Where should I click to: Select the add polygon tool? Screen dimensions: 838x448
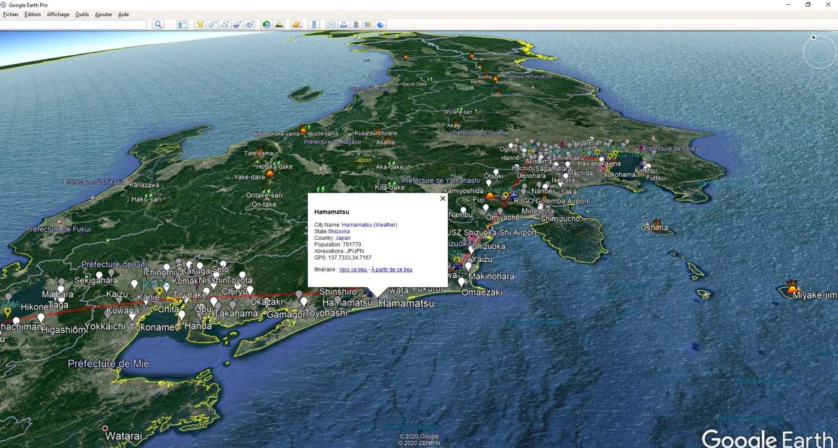(x=213, y=25)
